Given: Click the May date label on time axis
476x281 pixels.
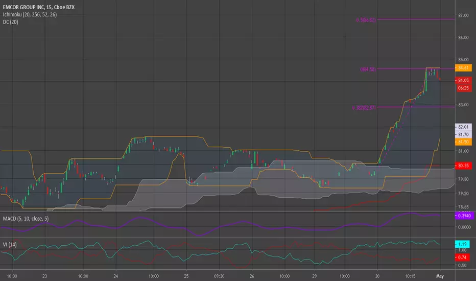Looking at the screenshot, I should coord(440,276).
